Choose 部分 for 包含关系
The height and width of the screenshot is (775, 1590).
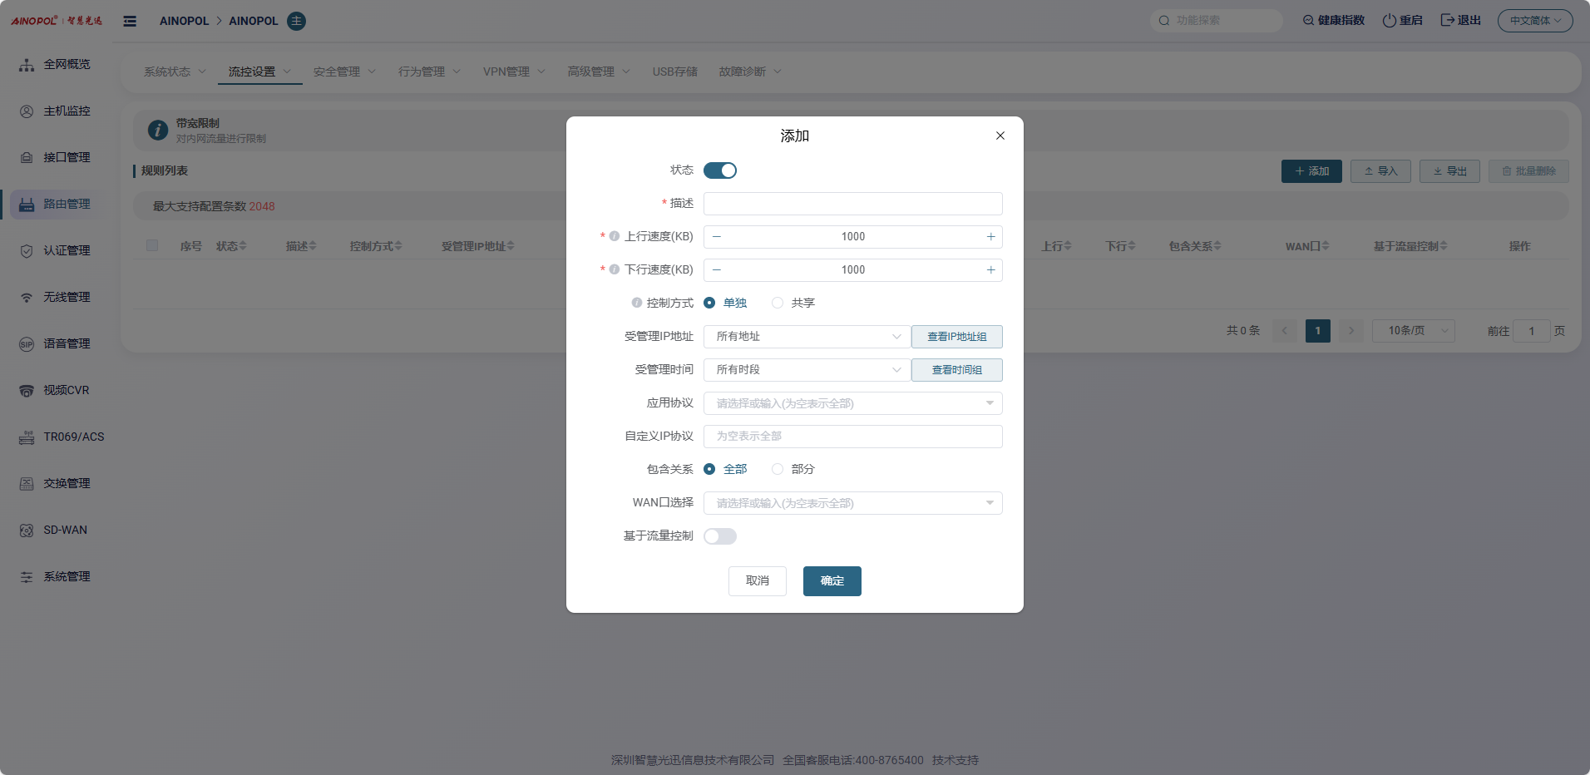point(778,470)
